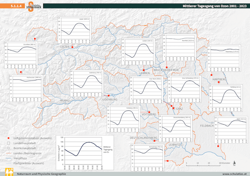Image resolution: width=250 pixels, height=176 pixels.
Task: Click the red station marker at Deutschlandsberg
Action: (154, 141)
